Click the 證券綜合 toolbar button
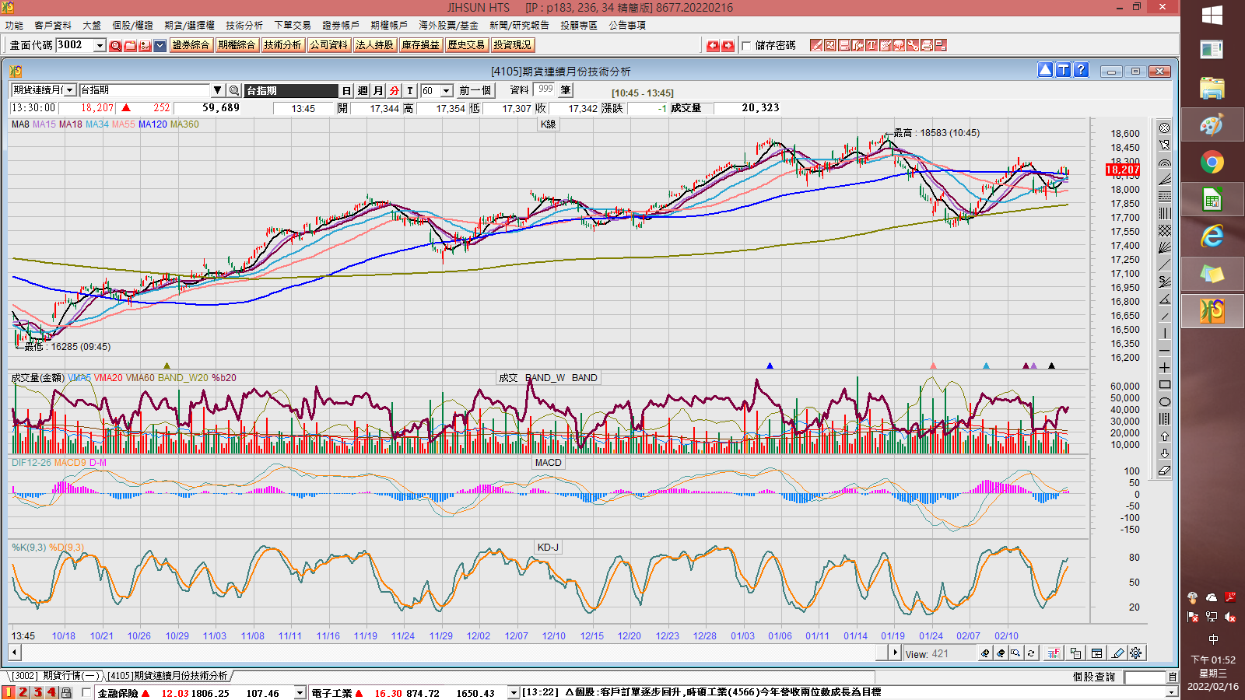 [x=191, y=45]
